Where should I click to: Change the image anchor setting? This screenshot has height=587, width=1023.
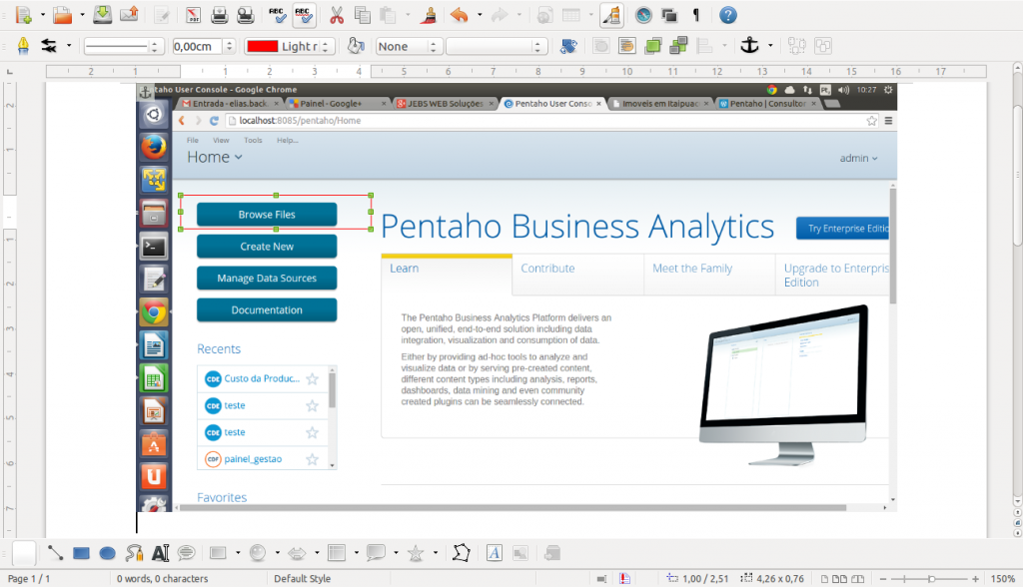point(750,46)
